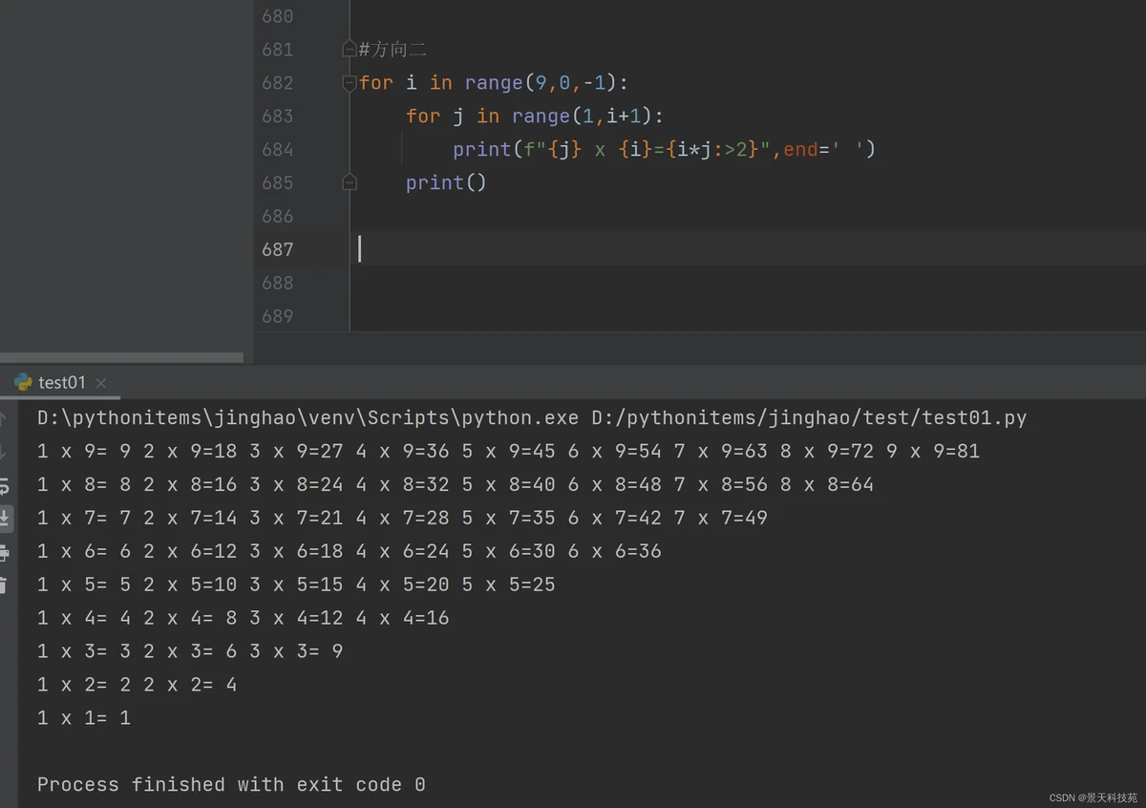Screen dimensions: 1146x808
Task: Click the Python logo on test01 tab
Action: click(23, 382)
